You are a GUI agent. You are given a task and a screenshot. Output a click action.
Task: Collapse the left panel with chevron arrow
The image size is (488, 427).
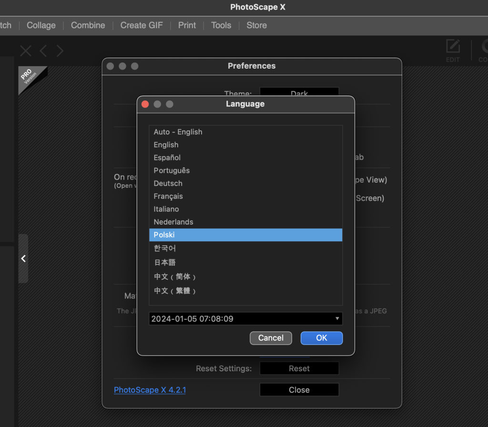[23, 258]
